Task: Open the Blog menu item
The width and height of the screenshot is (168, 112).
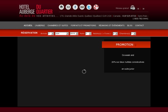Action: 130,25
